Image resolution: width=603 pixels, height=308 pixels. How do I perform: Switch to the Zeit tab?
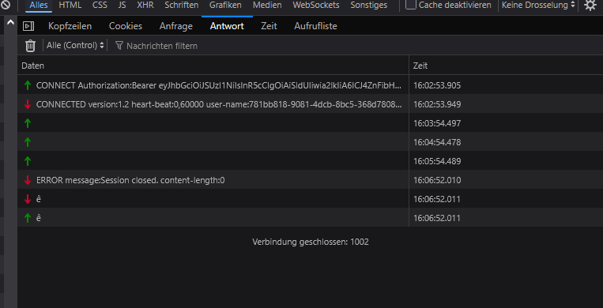tap(269, 26)
